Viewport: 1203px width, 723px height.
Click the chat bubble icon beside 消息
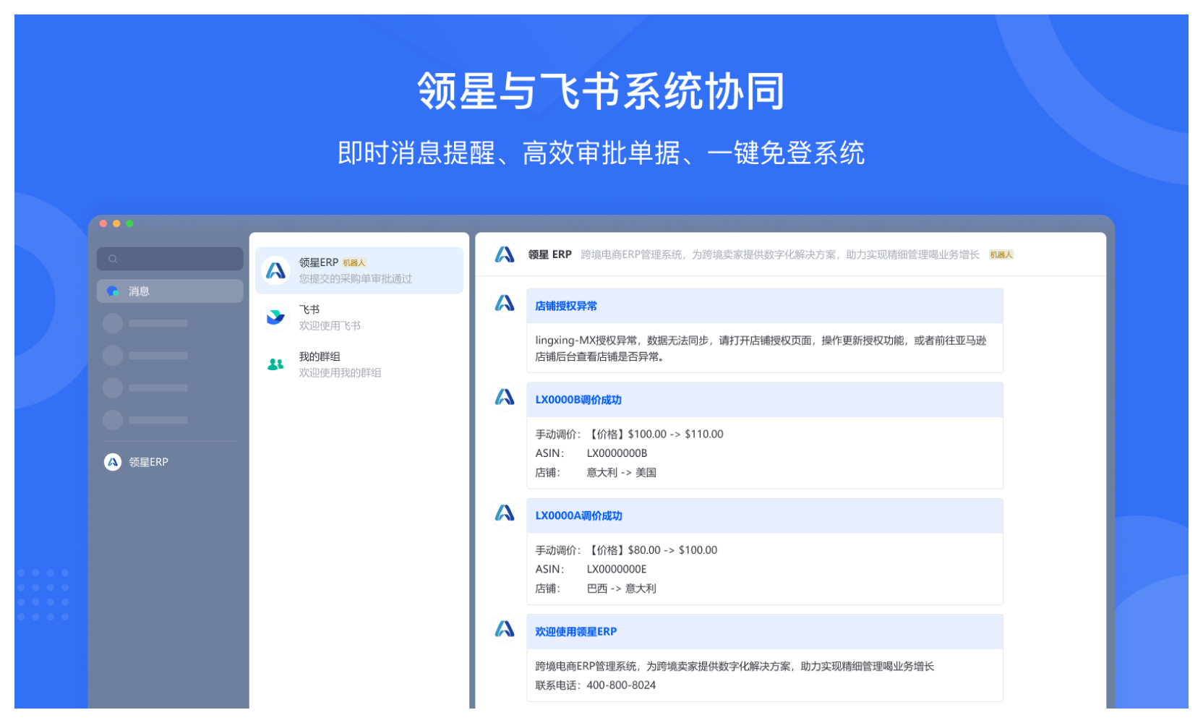pyautogui.click(x=113, y=291)
